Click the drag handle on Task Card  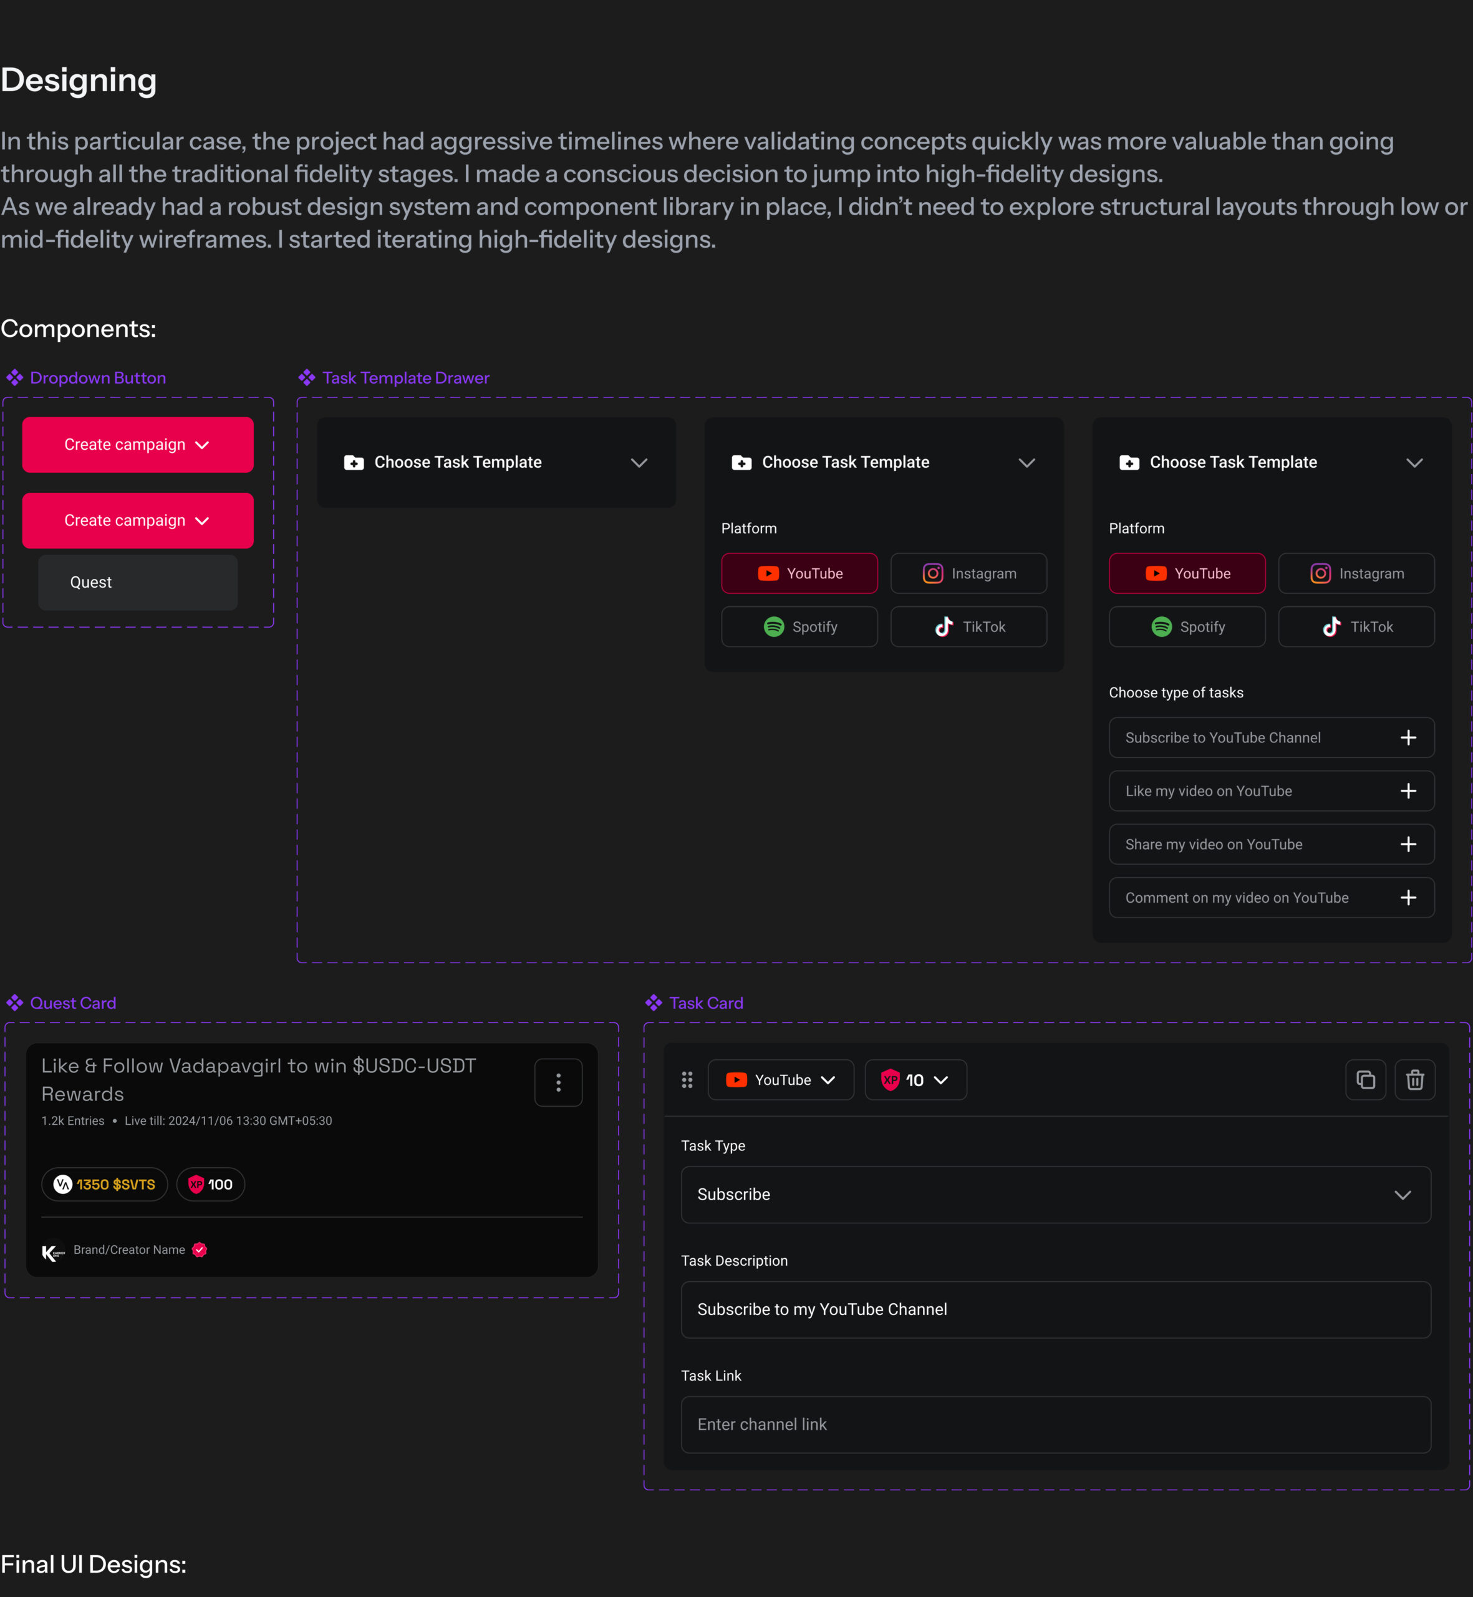pyautogui.click(x=687, y=1080)
